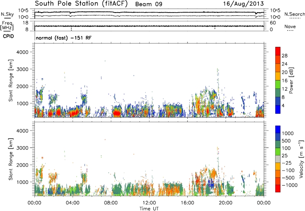Click the left '10^5' noise axis tick

[23, 11]
